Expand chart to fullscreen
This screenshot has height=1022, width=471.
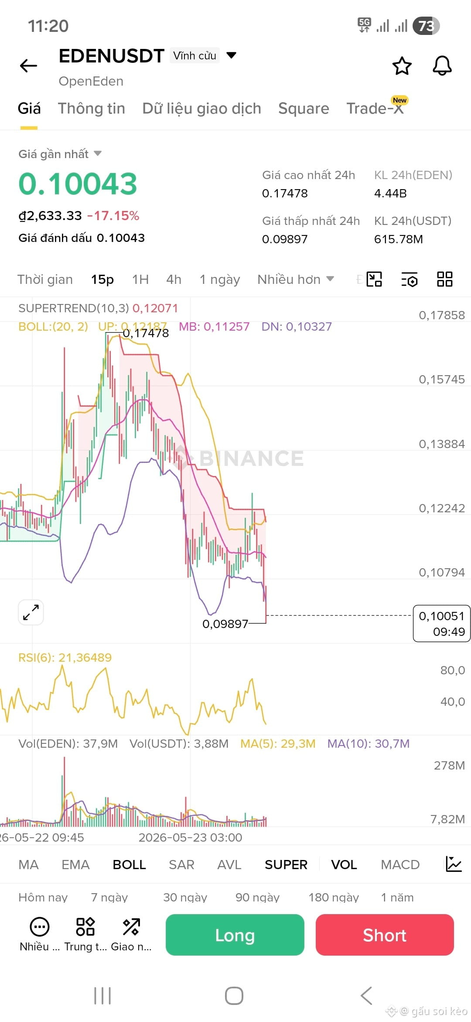[x=31, y=612]
